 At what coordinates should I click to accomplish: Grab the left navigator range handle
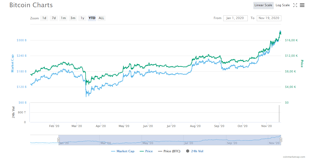click(59, 140)
